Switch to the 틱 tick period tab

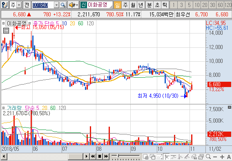(x=165, y=5)
